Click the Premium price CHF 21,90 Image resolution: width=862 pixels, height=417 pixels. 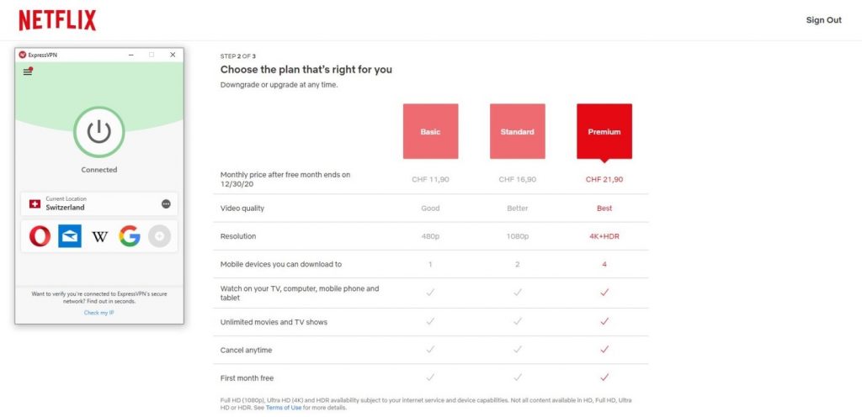click(604, 179)
